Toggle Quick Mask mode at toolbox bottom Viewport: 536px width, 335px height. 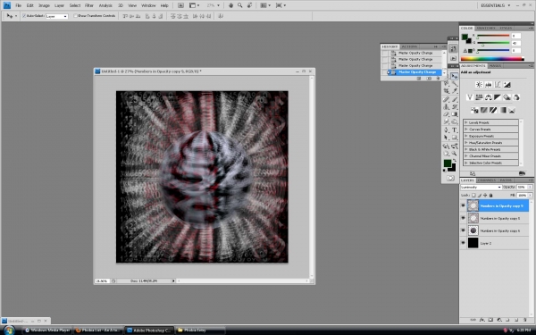point(450,178)
